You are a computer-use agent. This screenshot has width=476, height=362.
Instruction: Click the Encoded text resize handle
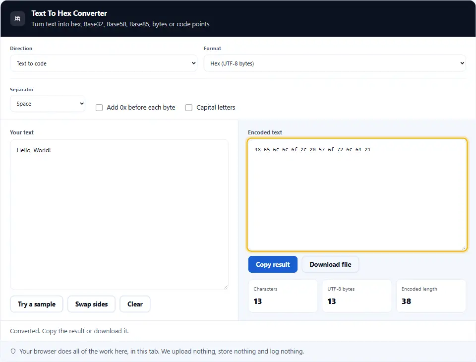tap(464, 248)
